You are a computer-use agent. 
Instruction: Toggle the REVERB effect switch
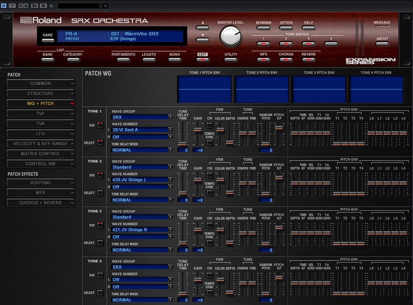[x=308, y=60]
